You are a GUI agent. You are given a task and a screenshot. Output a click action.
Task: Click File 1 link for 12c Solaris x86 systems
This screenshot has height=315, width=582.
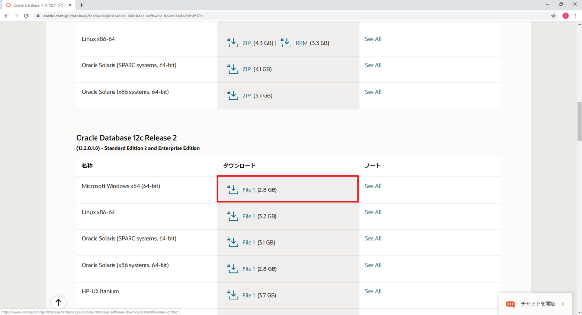click(248, 269)
